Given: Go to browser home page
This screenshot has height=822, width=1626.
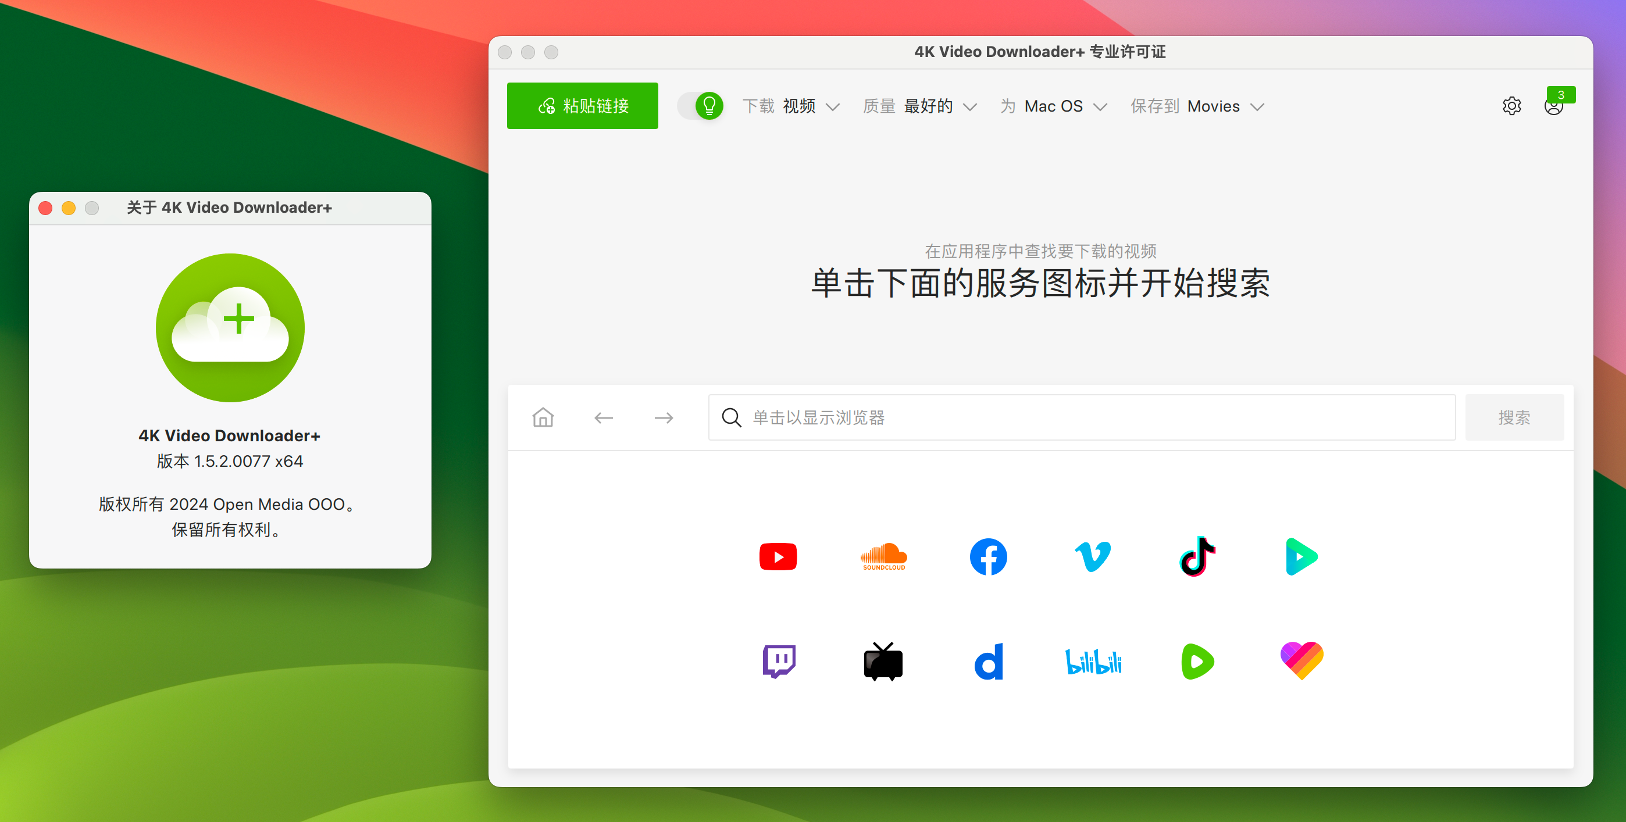Looking at the screenshot, I should point(543,417).
